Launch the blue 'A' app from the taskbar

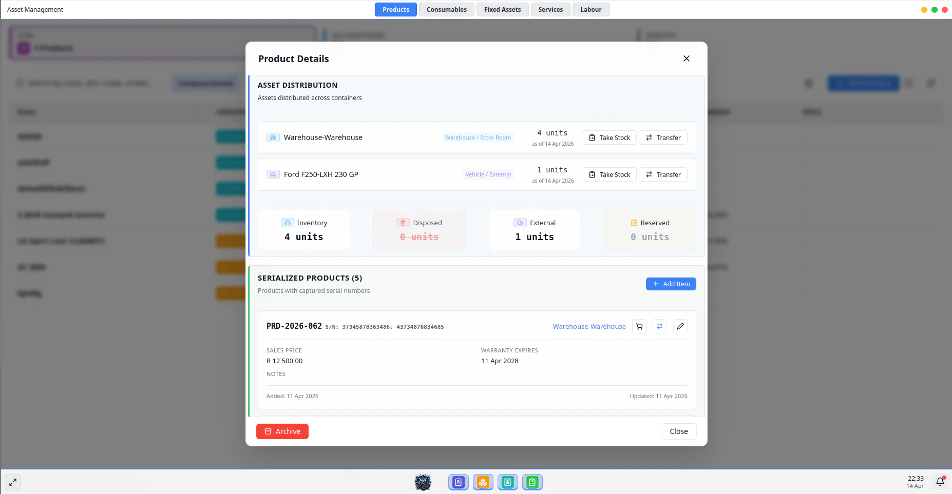coord(458,482)
